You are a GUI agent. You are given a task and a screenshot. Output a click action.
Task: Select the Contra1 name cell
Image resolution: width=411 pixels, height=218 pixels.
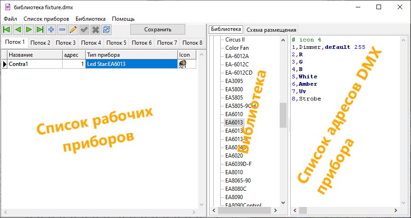pyautogui.click(x=35, y=64)
